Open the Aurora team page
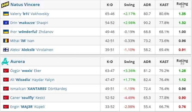The width and height of the screenshot is (192, 112). coord(18,61)
